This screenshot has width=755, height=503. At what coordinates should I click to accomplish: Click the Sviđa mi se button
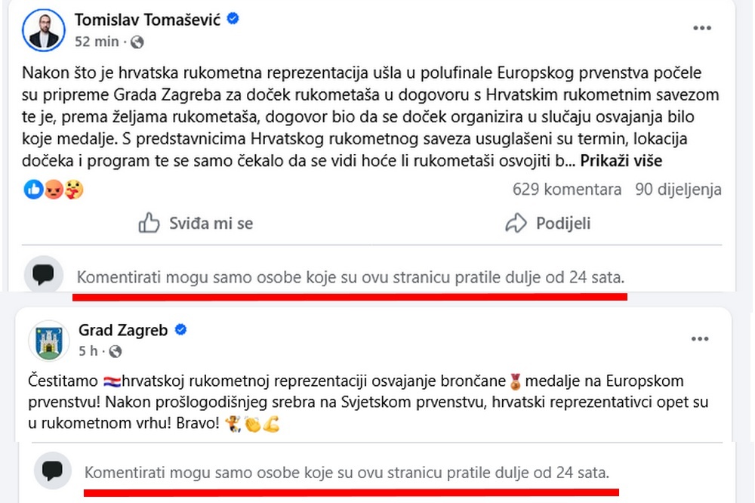(x=195, y=223)
